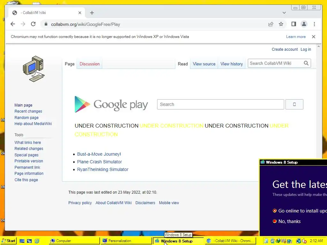Open About CollabVM Wiki footer link
Viewport: 327px width, 245px height.
(113, 203)
